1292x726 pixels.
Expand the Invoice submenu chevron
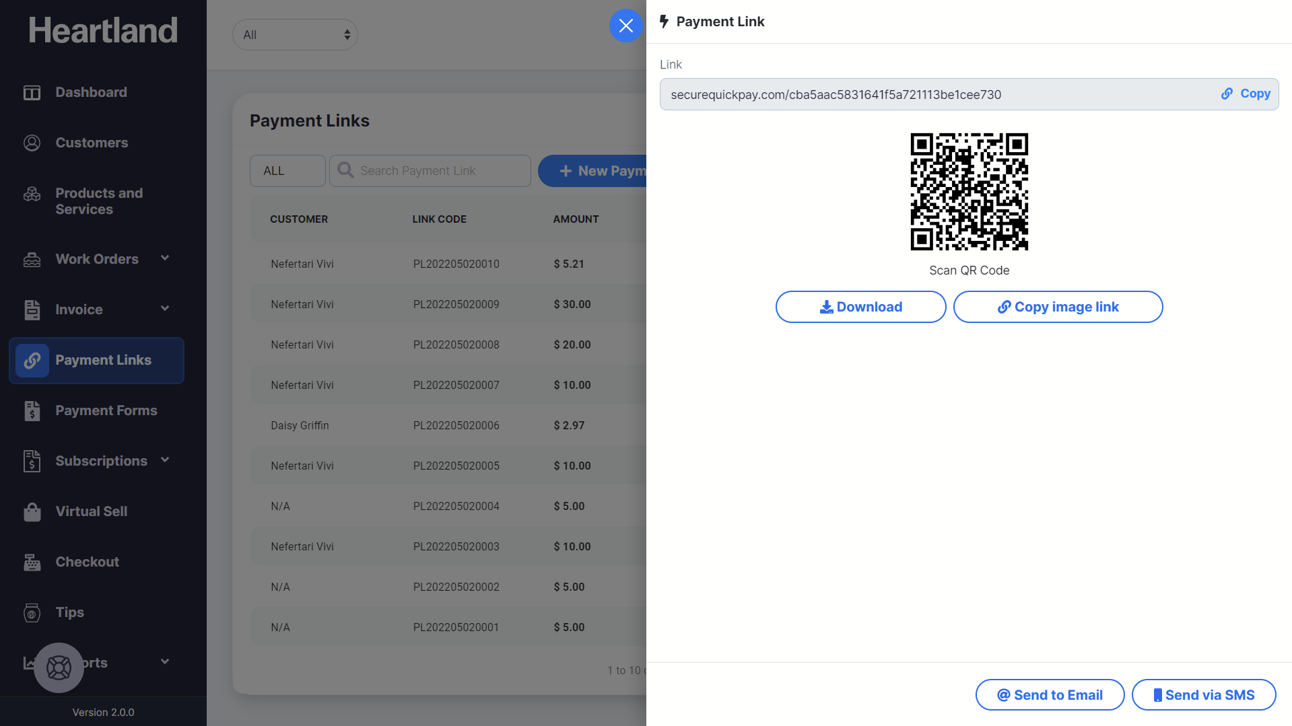coord(165,309)
